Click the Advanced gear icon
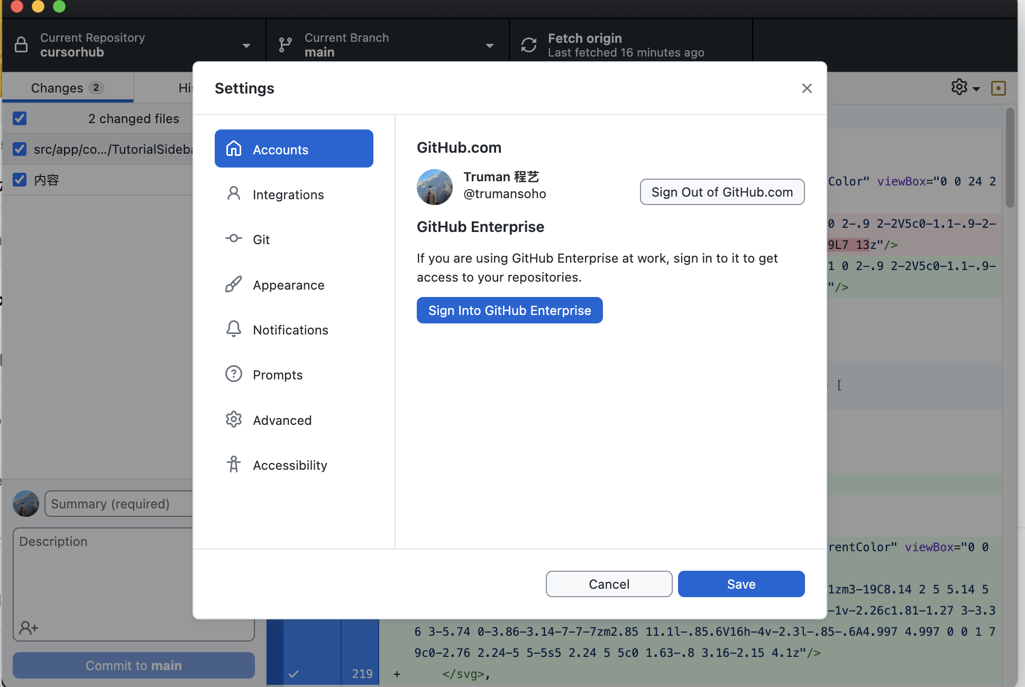Image resolution: width=1025 pixels, height=687 pixels. [234, 419]
